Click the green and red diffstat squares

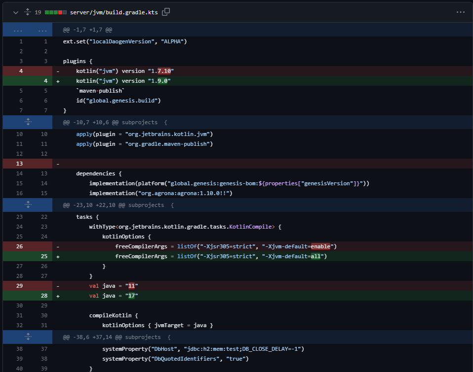(x=55, y=12)
